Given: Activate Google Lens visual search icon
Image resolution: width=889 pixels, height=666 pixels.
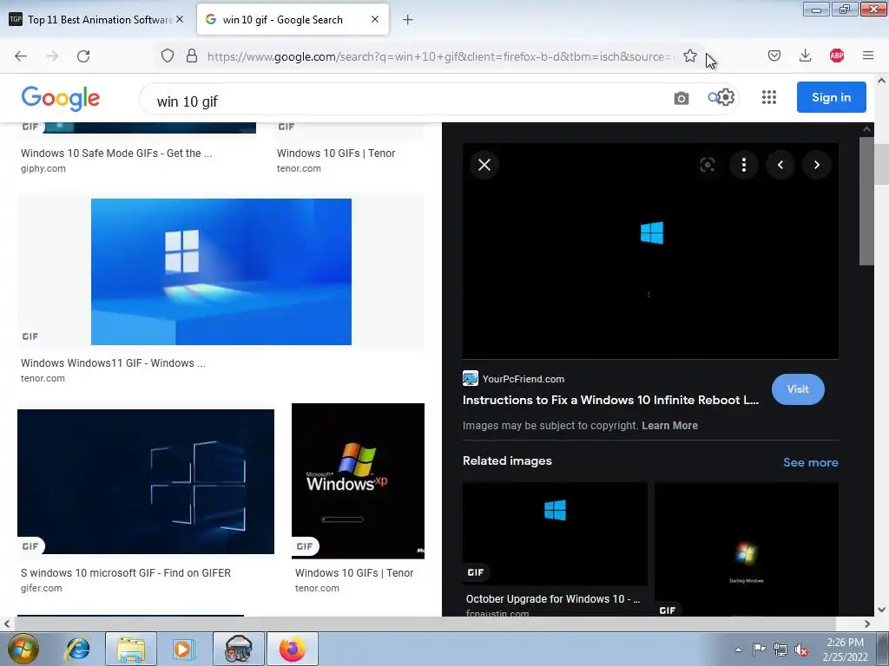Looking at the screenshot, I should pos(708,165).
